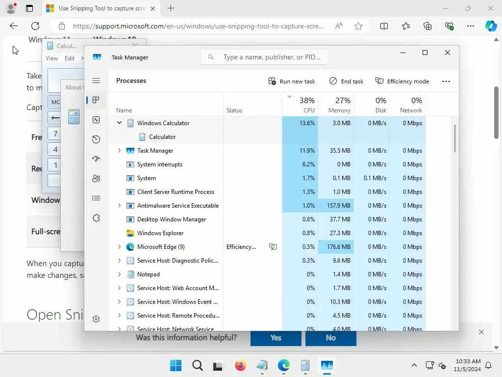The image size is (502, 377).
Task: Open View menu in Calculator window
Action: pos(51,58)
